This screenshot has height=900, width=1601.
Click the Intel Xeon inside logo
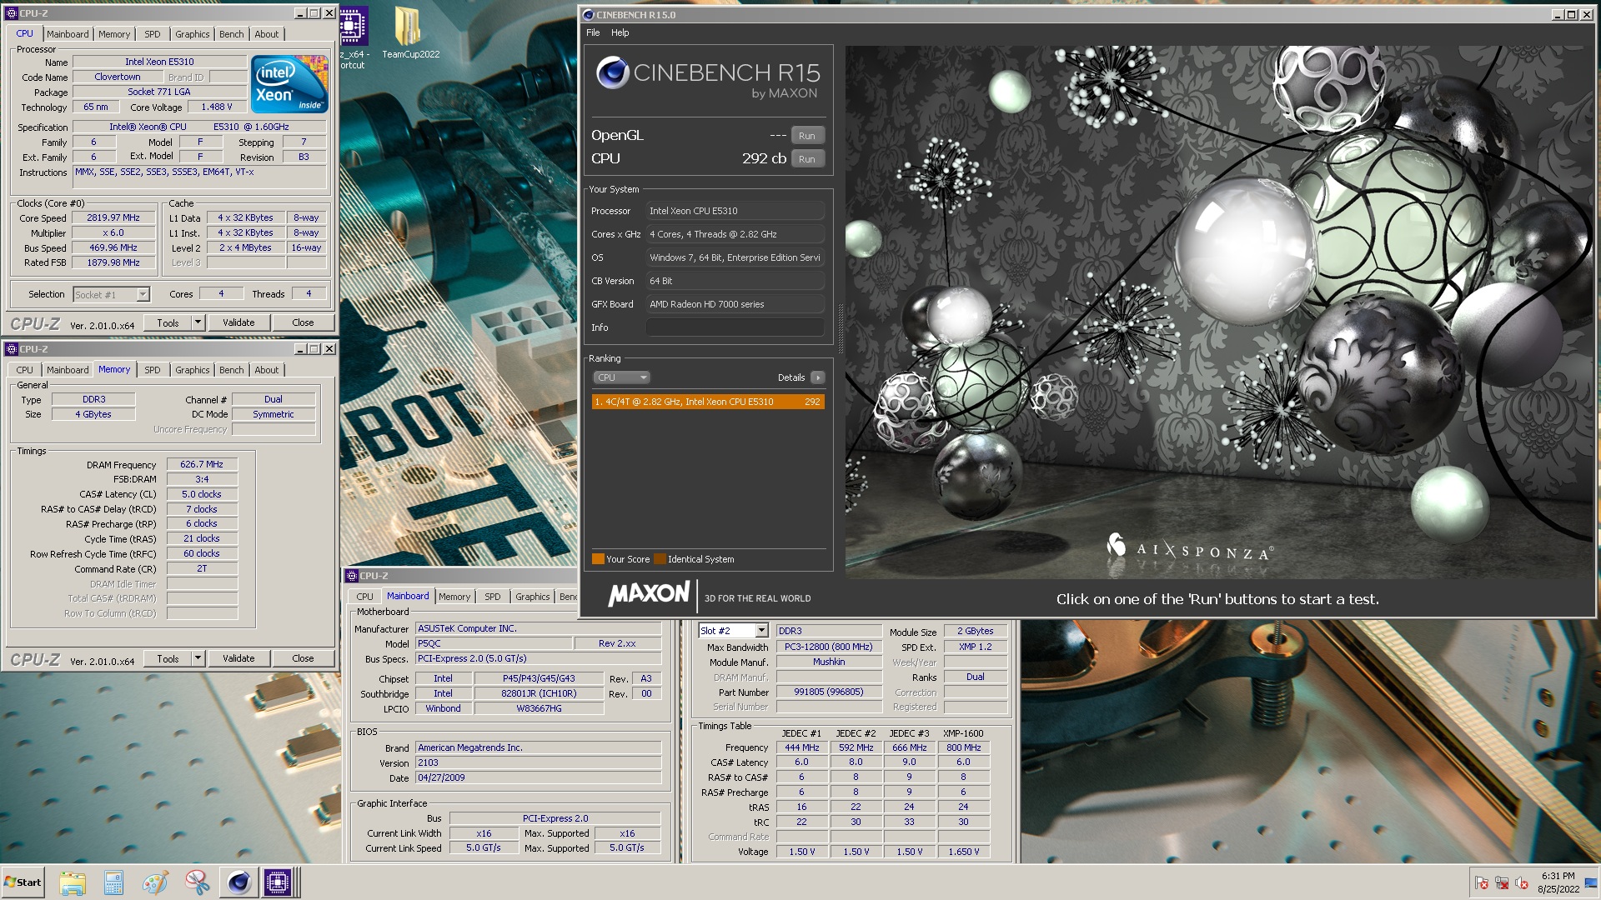[x=289, y=84]
